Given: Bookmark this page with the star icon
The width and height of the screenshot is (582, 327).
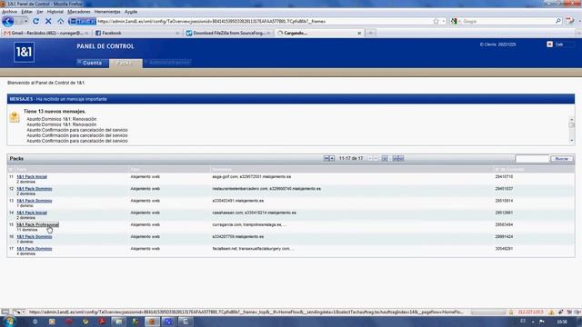Looking at the screenshot, I should point(436,22).
